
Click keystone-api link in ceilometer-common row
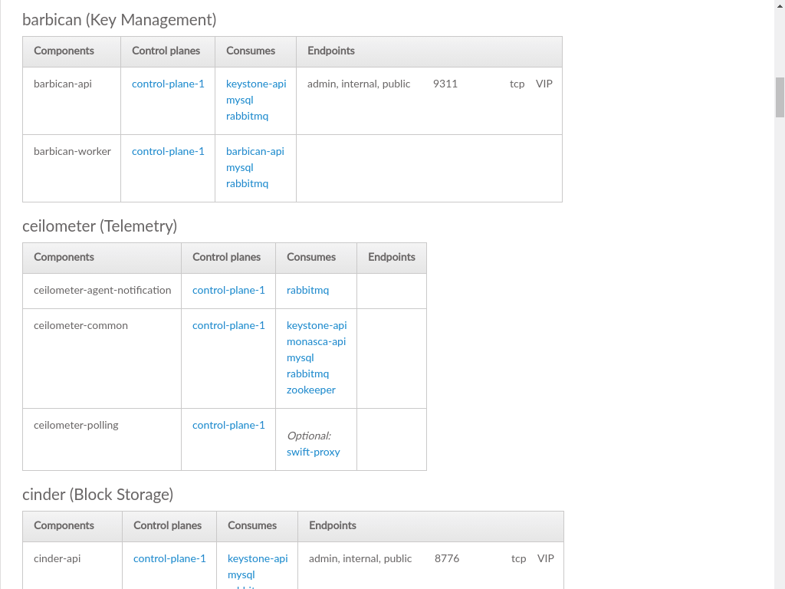pos(317,325)
